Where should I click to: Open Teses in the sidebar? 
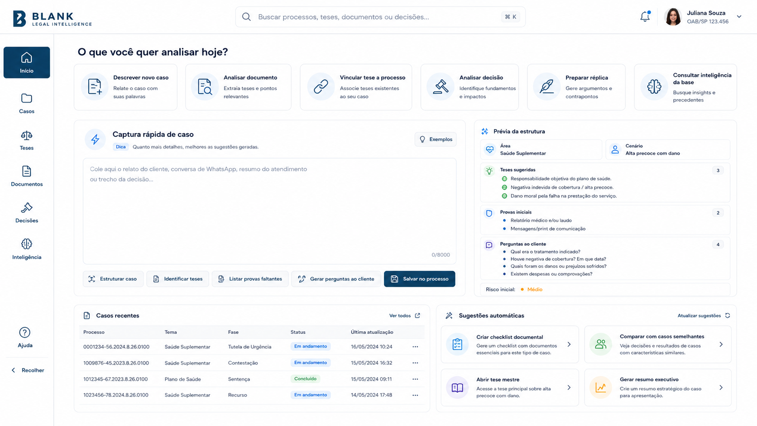[27, 140]
